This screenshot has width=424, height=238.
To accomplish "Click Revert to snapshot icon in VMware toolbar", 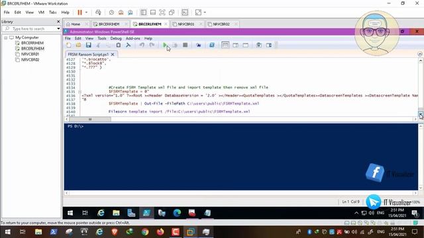I will coord(121,13).
